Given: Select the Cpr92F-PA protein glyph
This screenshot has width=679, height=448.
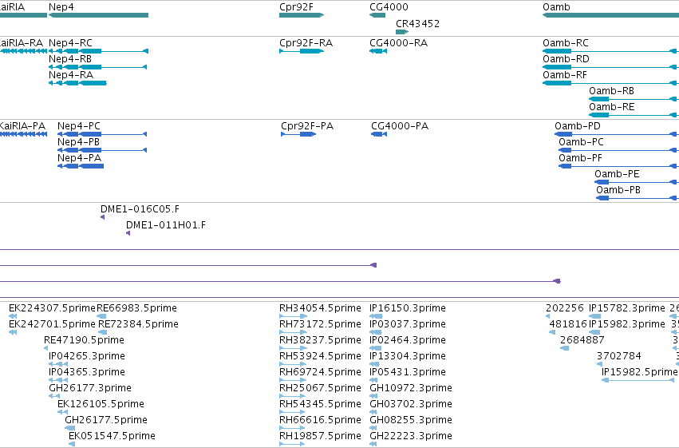Looking at the screenshot, I should coord(298,134).
